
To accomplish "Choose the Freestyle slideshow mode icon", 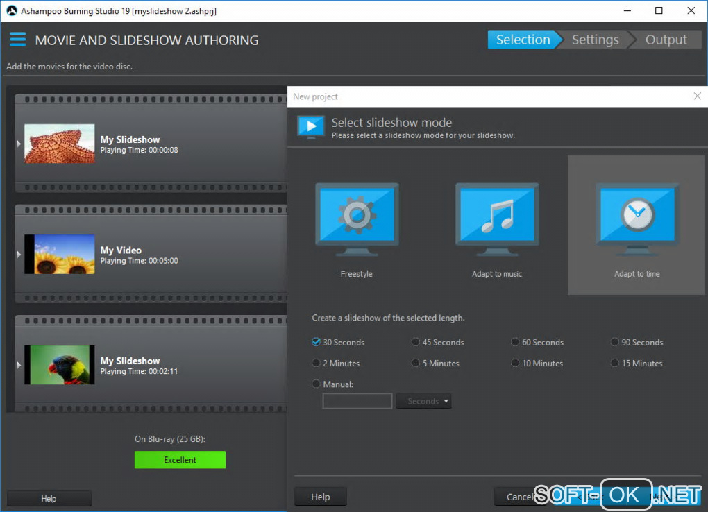I will pyautogui.click(x=357, y=220).
